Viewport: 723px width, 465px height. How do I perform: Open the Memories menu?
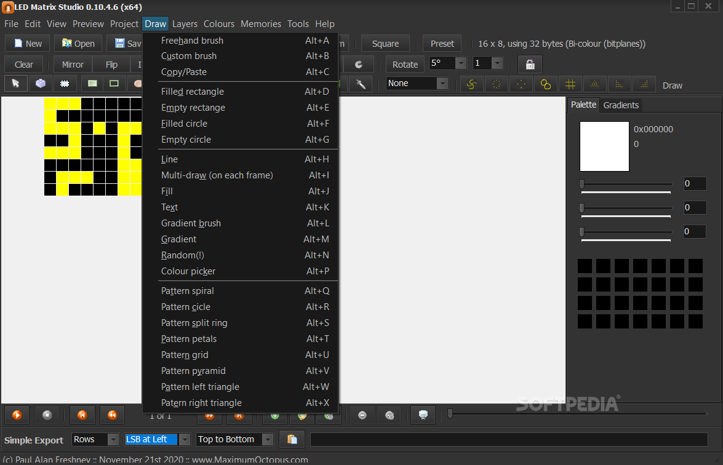(261, 24)
